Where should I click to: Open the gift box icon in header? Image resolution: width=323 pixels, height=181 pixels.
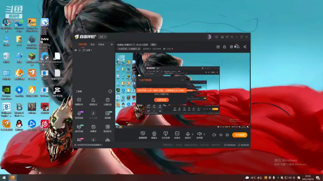218,47
